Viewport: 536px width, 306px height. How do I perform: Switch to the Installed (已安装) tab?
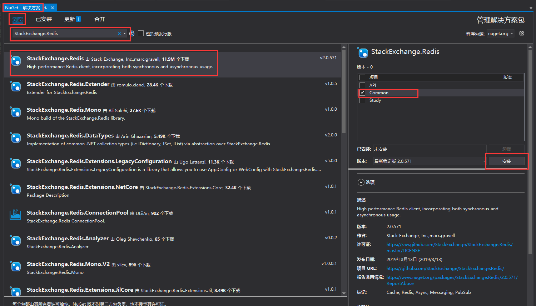pyautogui.click(x=44, y=19)
